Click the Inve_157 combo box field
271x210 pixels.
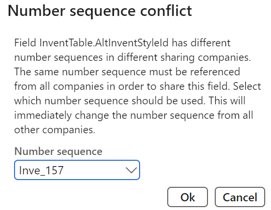click(77, 170)
